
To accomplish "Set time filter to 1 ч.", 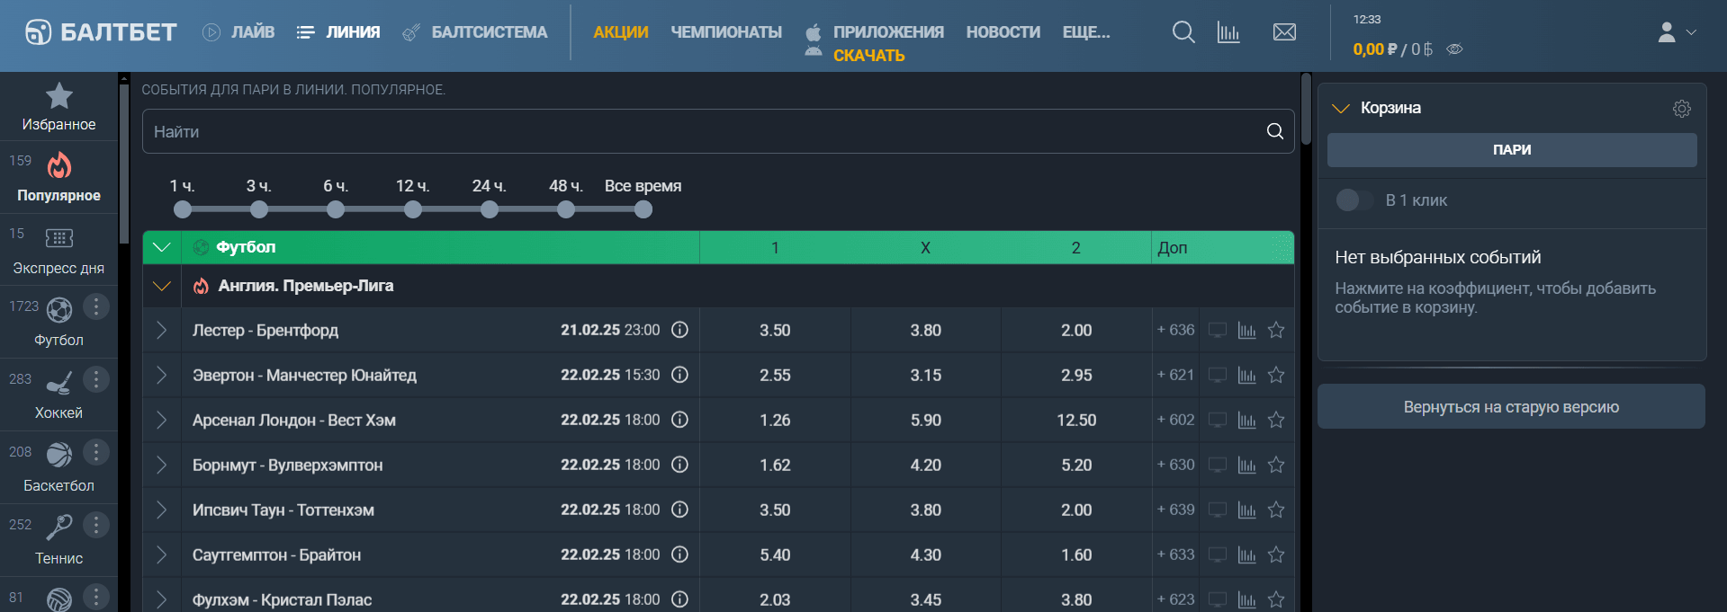I will click(x=183, y=209).
